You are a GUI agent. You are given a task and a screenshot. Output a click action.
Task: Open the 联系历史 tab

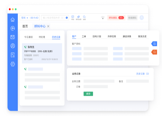142,36
